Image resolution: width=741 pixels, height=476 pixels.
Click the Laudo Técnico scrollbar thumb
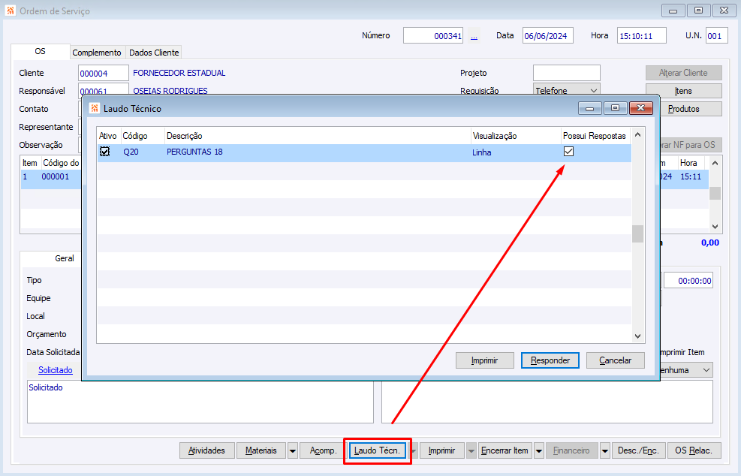(x=637, y=233)
